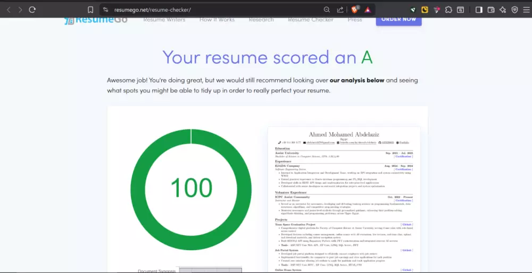Click the 'Projects' section heading in resume
532x273 pixels.
point(281,220)
